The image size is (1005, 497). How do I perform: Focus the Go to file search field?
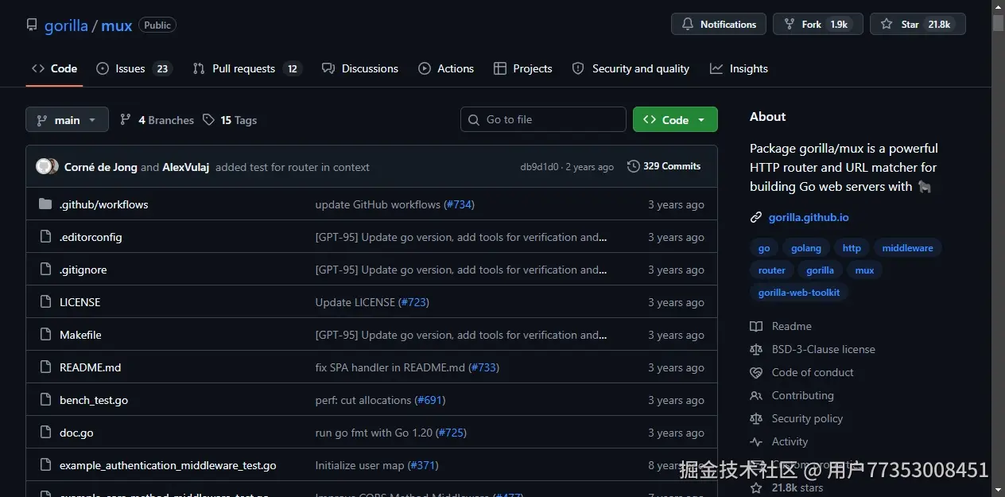pyautogui.click(x=543, y=119)
